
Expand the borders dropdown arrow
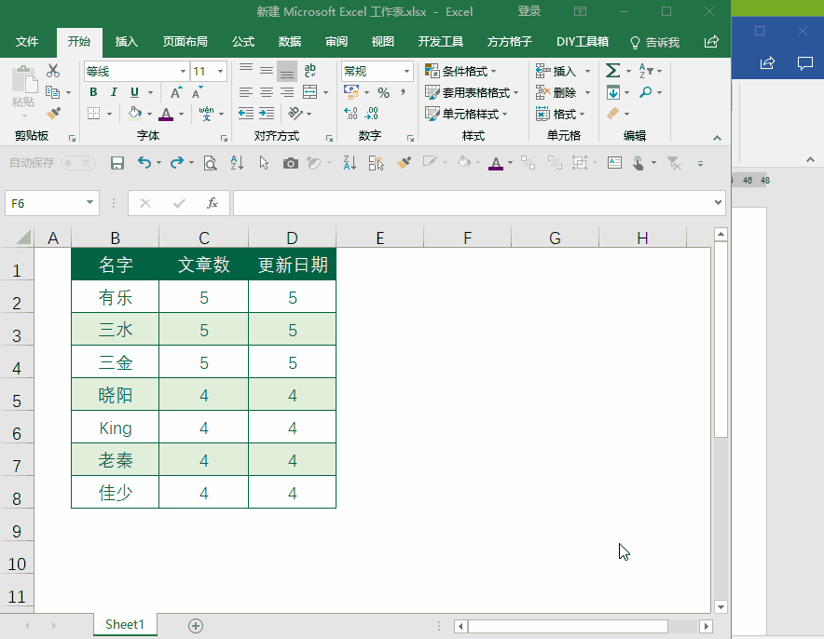click(109, 114)
